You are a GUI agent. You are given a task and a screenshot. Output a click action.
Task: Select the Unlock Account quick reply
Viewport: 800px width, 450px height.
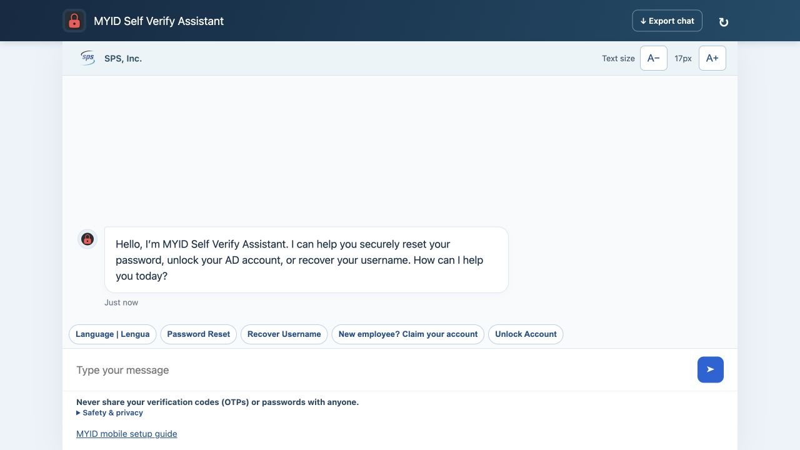pyautogui.click(x=526, y=334)
